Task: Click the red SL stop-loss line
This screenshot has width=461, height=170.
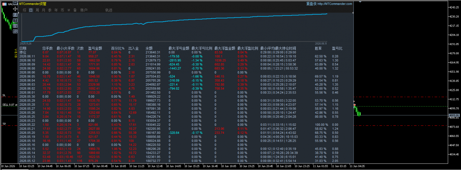Action: click(x=10, y=97)
